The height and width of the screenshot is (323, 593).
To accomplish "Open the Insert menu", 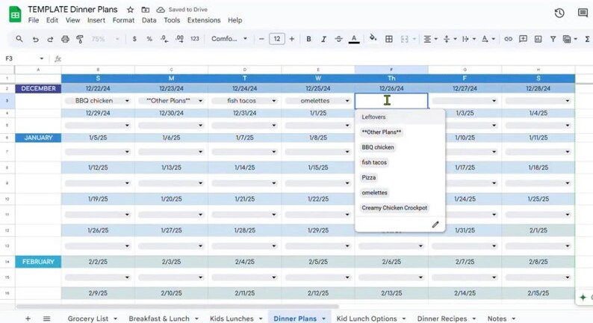I will [x=96, y=20].
